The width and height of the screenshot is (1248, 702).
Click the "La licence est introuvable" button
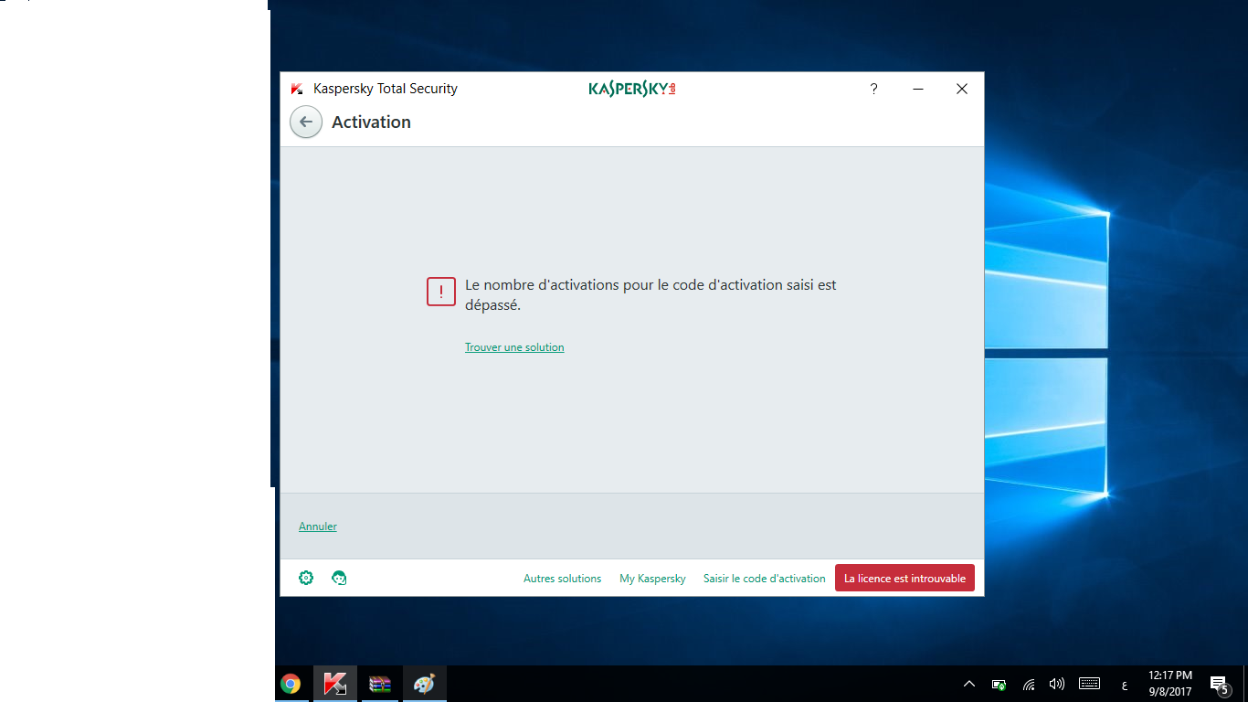tap(904, 578)
